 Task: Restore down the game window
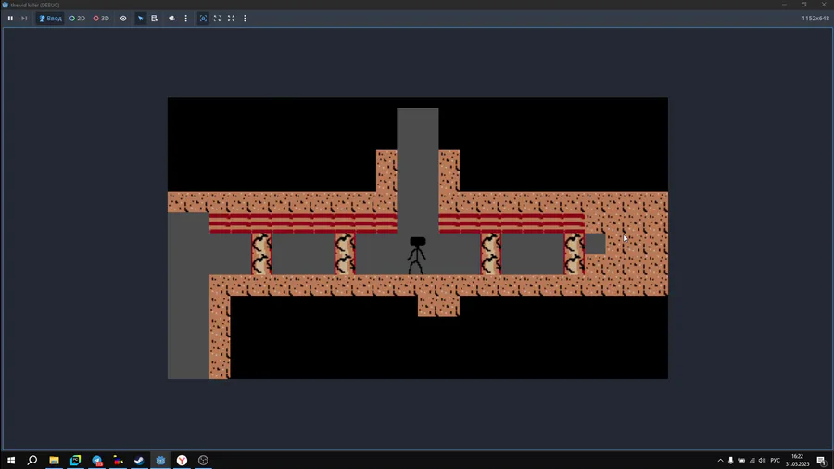(803, 5)
